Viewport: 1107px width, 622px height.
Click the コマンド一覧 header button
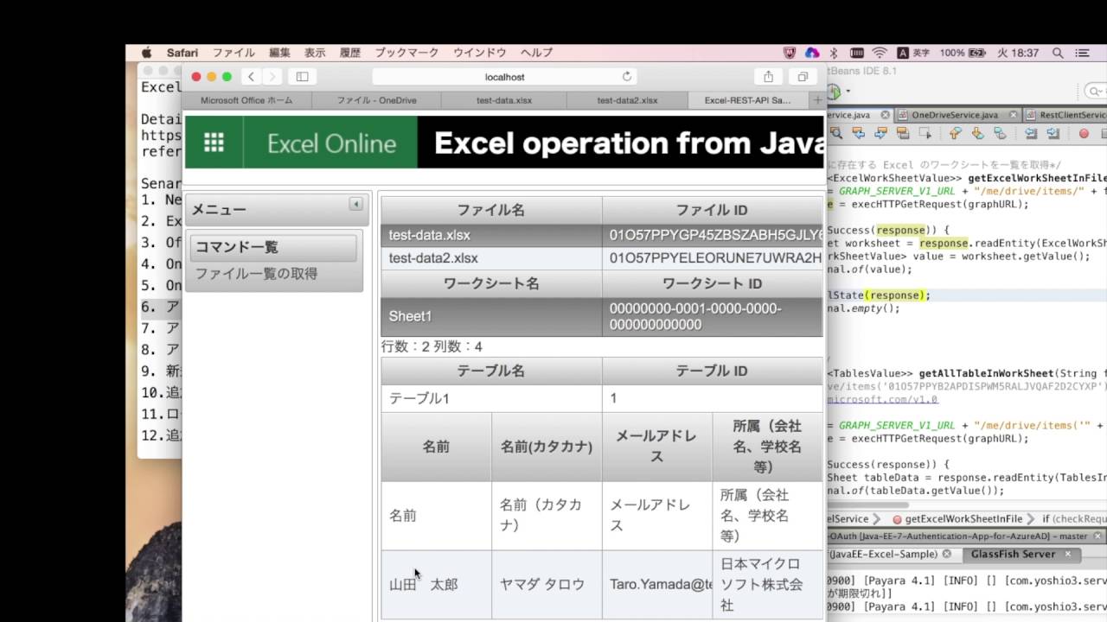coord(273,247)
